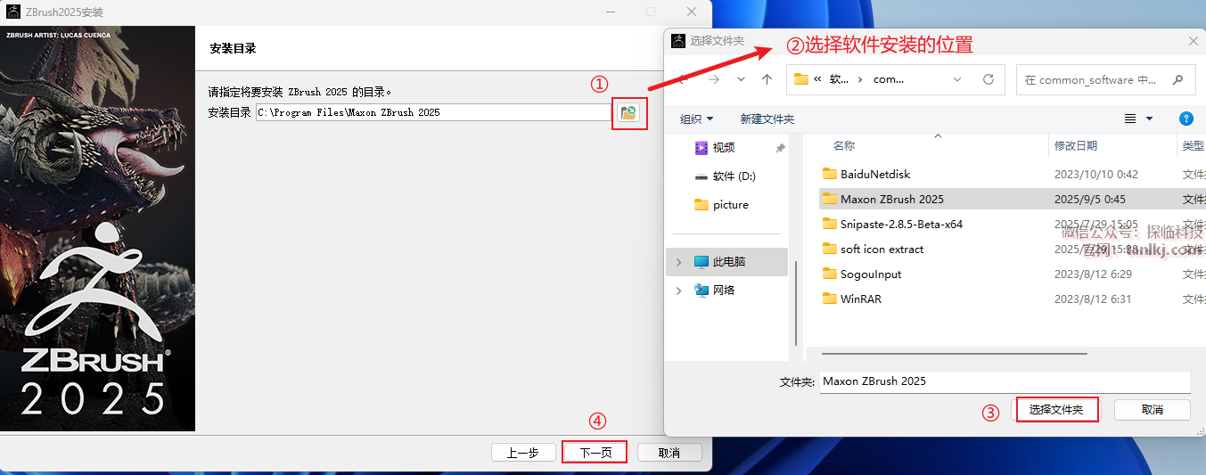The width and height of the screenshot is (1206, 475).
Task: Click the ZBrush icon in folder dialog title
Action: (x=678, y=40)
